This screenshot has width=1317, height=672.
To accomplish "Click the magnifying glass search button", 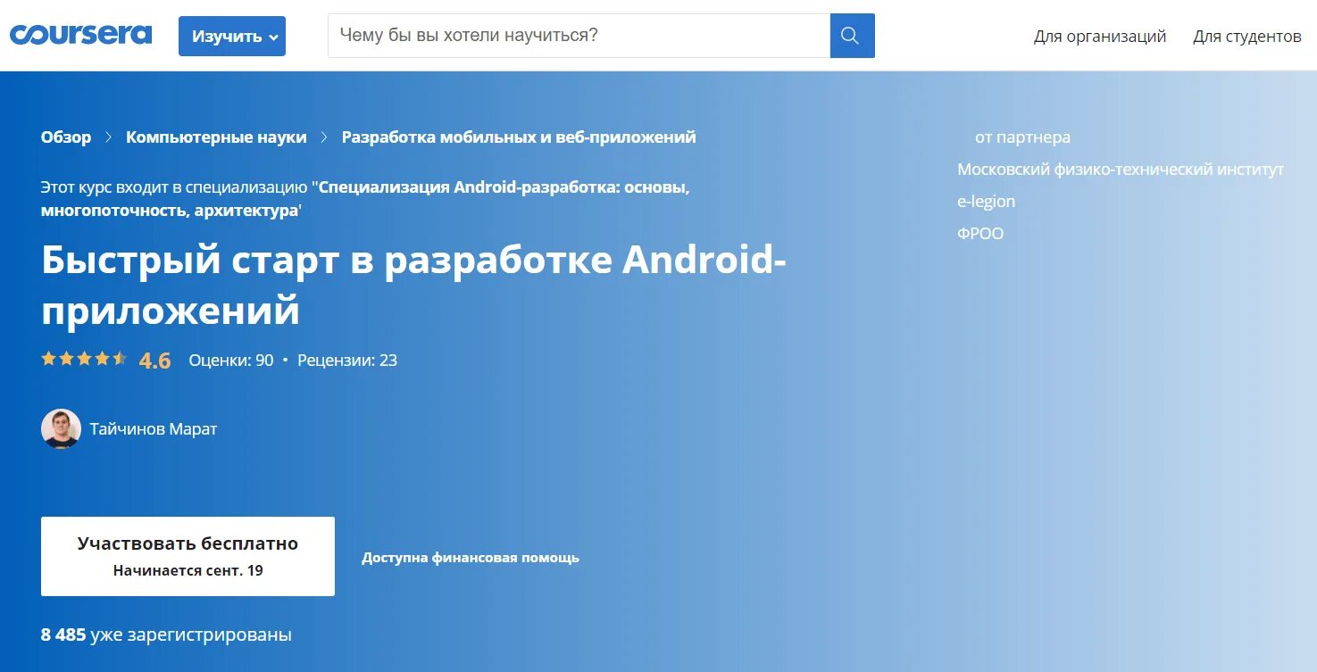I will tap(852, 36).
